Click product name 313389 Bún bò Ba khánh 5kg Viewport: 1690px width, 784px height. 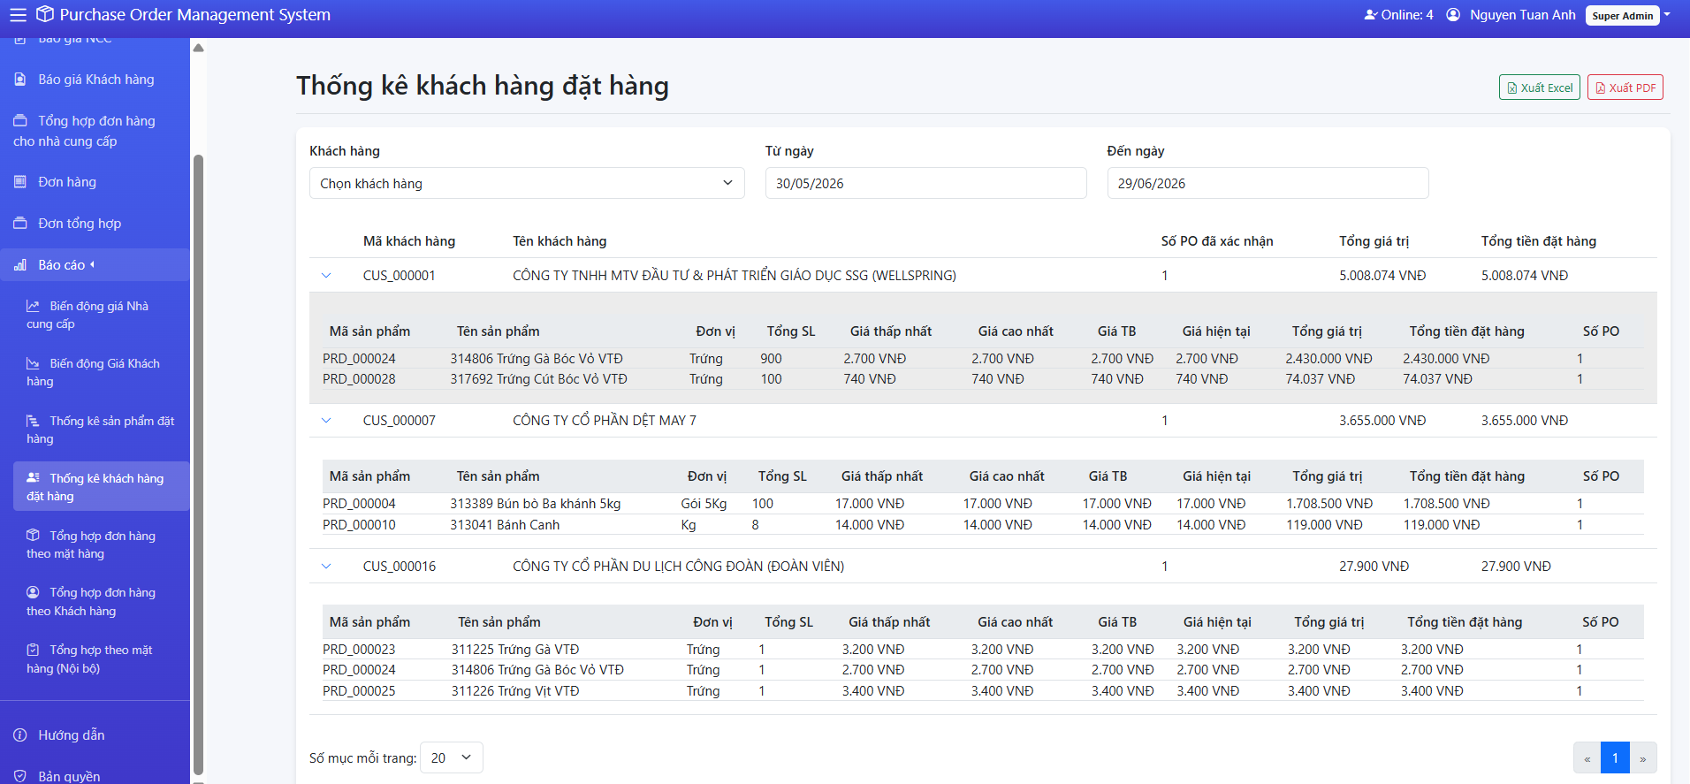click(x=536, y=504)
